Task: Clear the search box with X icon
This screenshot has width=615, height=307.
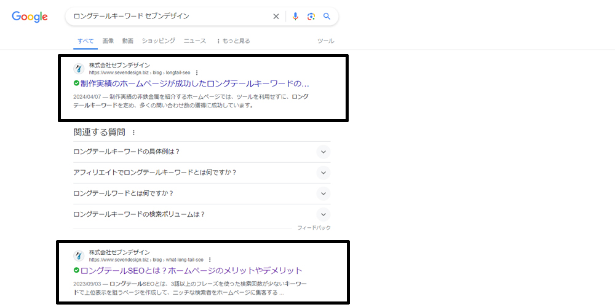Action: coord(276,17)
